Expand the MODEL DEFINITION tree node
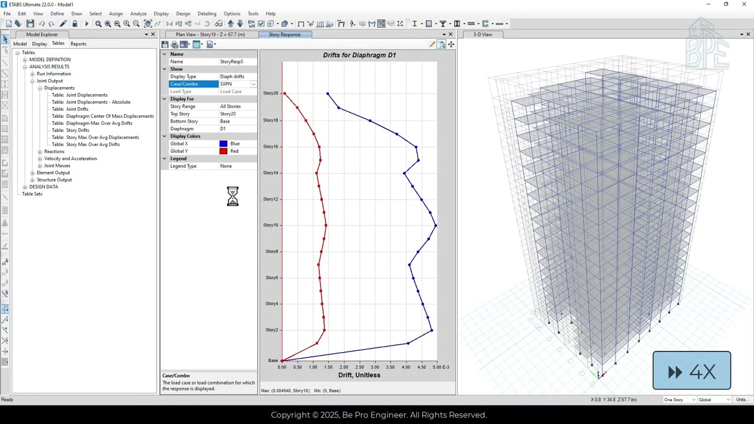Image resolution: width=754 pixels, height=424 pixels. (25, 59)
